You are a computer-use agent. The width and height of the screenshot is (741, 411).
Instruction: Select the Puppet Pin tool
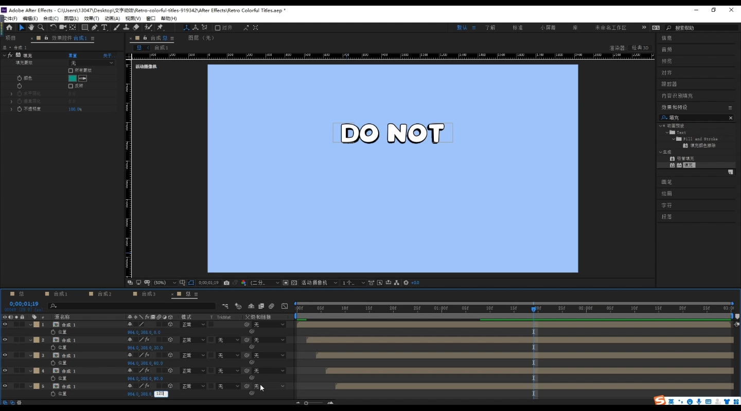tap(160, 27)
